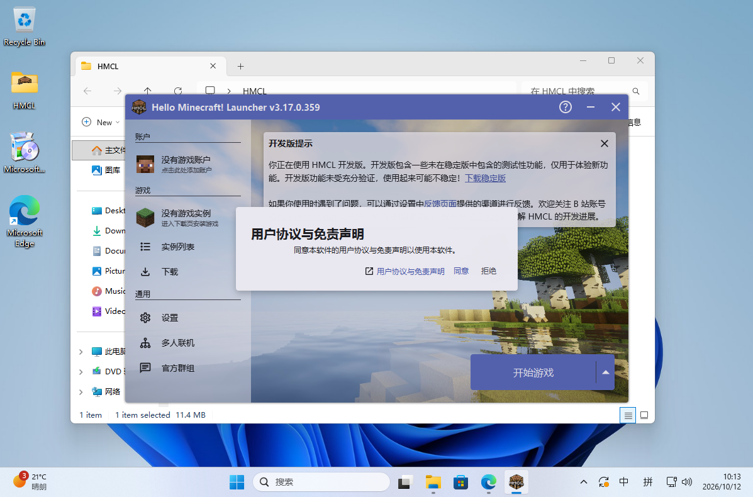This screenshot has height=497, width=753.
Task: Click the 没有游戏账户 account avatar
Action: click(145, 164)
